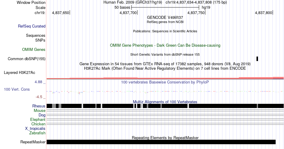Screen dimensions: 284x149
Task: Open the OMIM Genes track label
Action: (x=34, y=49)
